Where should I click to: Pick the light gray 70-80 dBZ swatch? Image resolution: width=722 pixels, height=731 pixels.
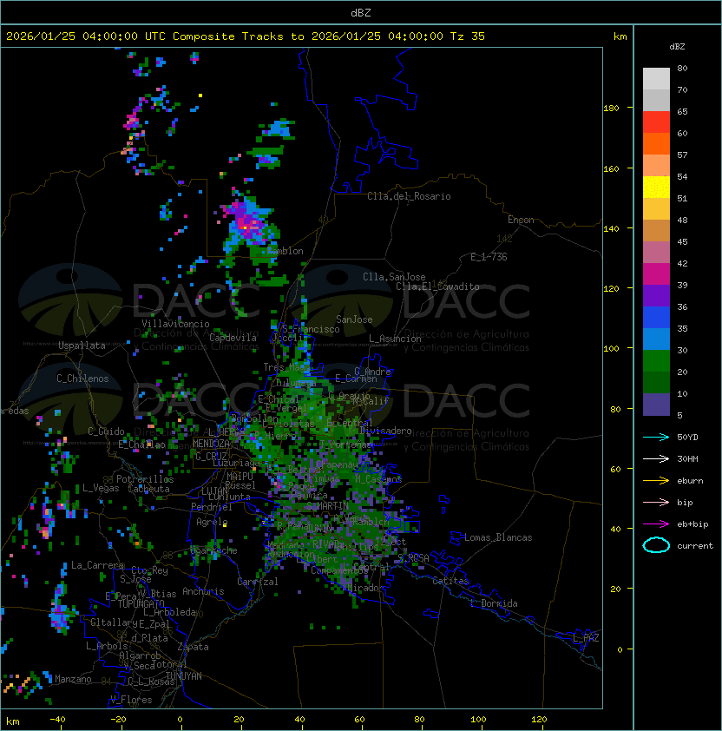[x=656, y=78]
